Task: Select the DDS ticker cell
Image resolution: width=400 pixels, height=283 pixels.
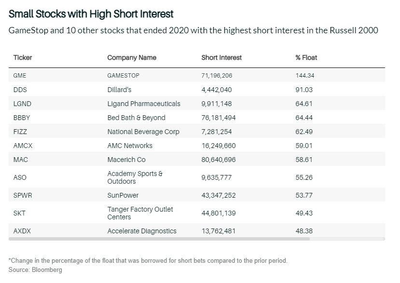Action: pos(20,90)
